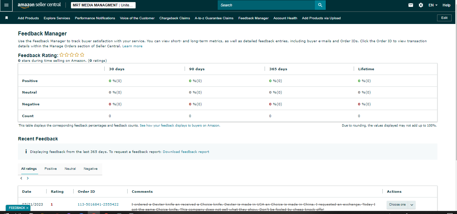Open the mail messages icon
Image resolution: width=457 pixels, height=214 pixels.
pos(411,5)
